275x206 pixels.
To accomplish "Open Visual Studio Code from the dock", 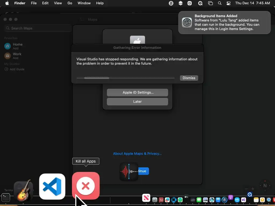I will (x=52, y=187).
